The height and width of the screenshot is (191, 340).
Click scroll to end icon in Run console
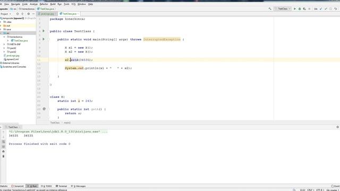click(x=3, y=146)
